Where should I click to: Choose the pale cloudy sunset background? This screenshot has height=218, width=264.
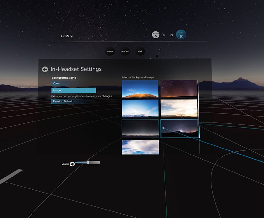[x=179, y=108]
